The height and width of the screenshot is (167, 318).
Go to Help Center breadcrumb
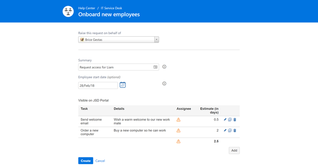coord(87,8)
